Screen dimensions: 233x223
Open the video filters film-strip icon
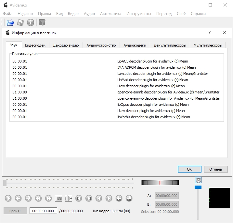(x=42, y=22)
